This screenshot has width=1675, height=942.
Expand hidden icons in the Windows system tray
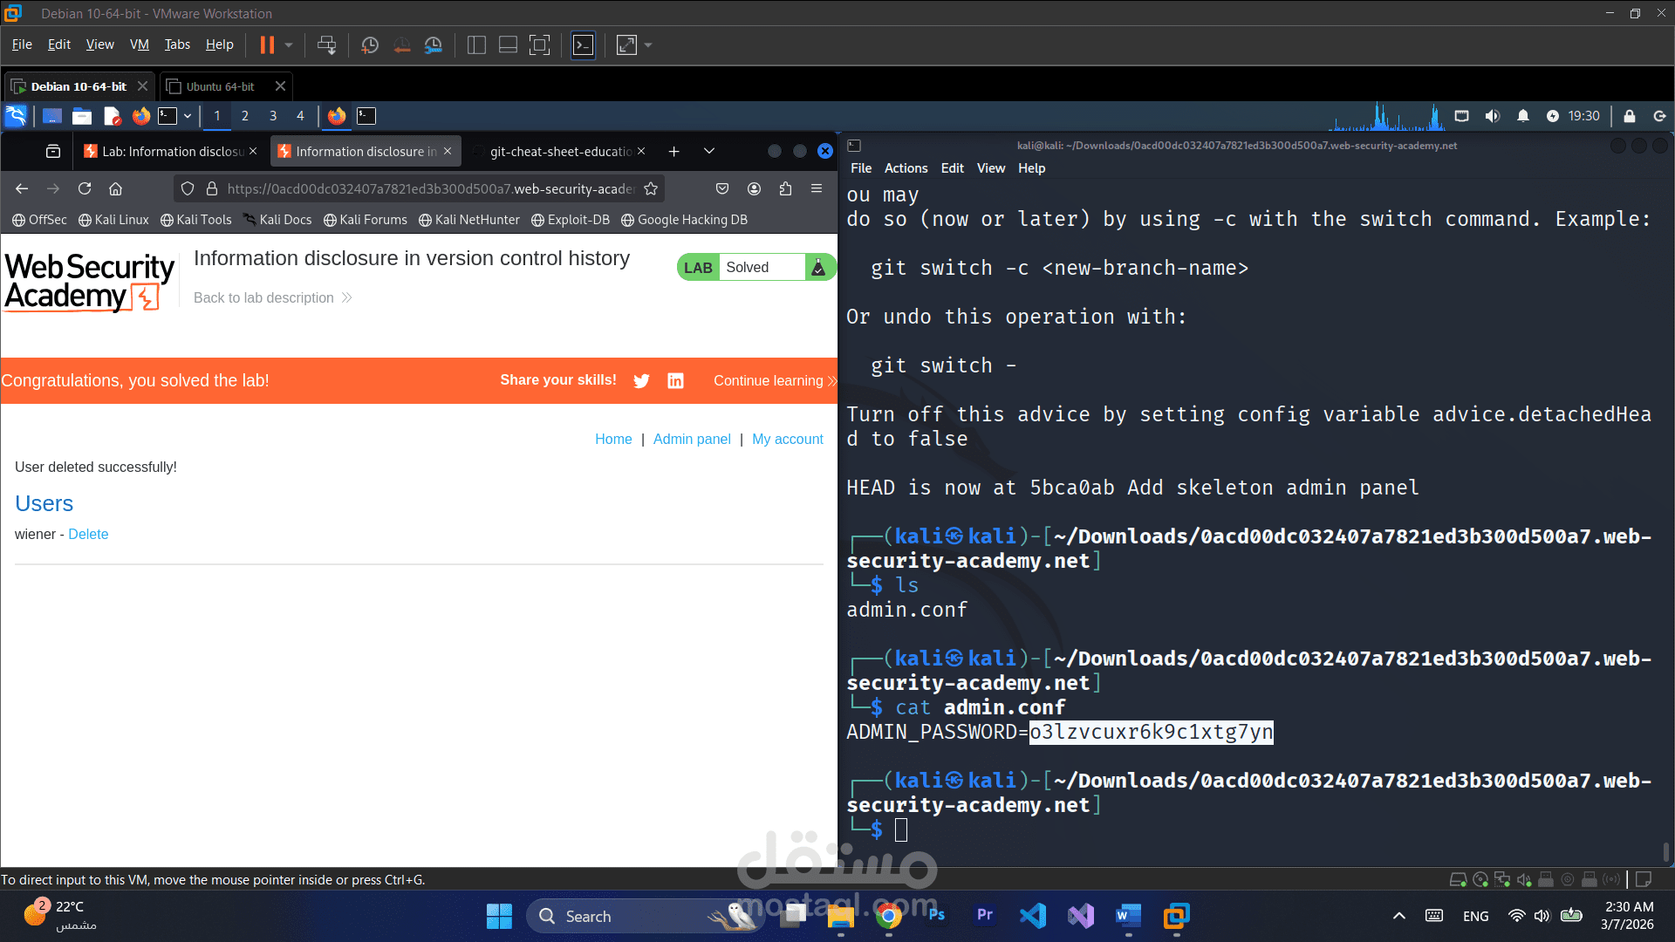click(1398, 916)
